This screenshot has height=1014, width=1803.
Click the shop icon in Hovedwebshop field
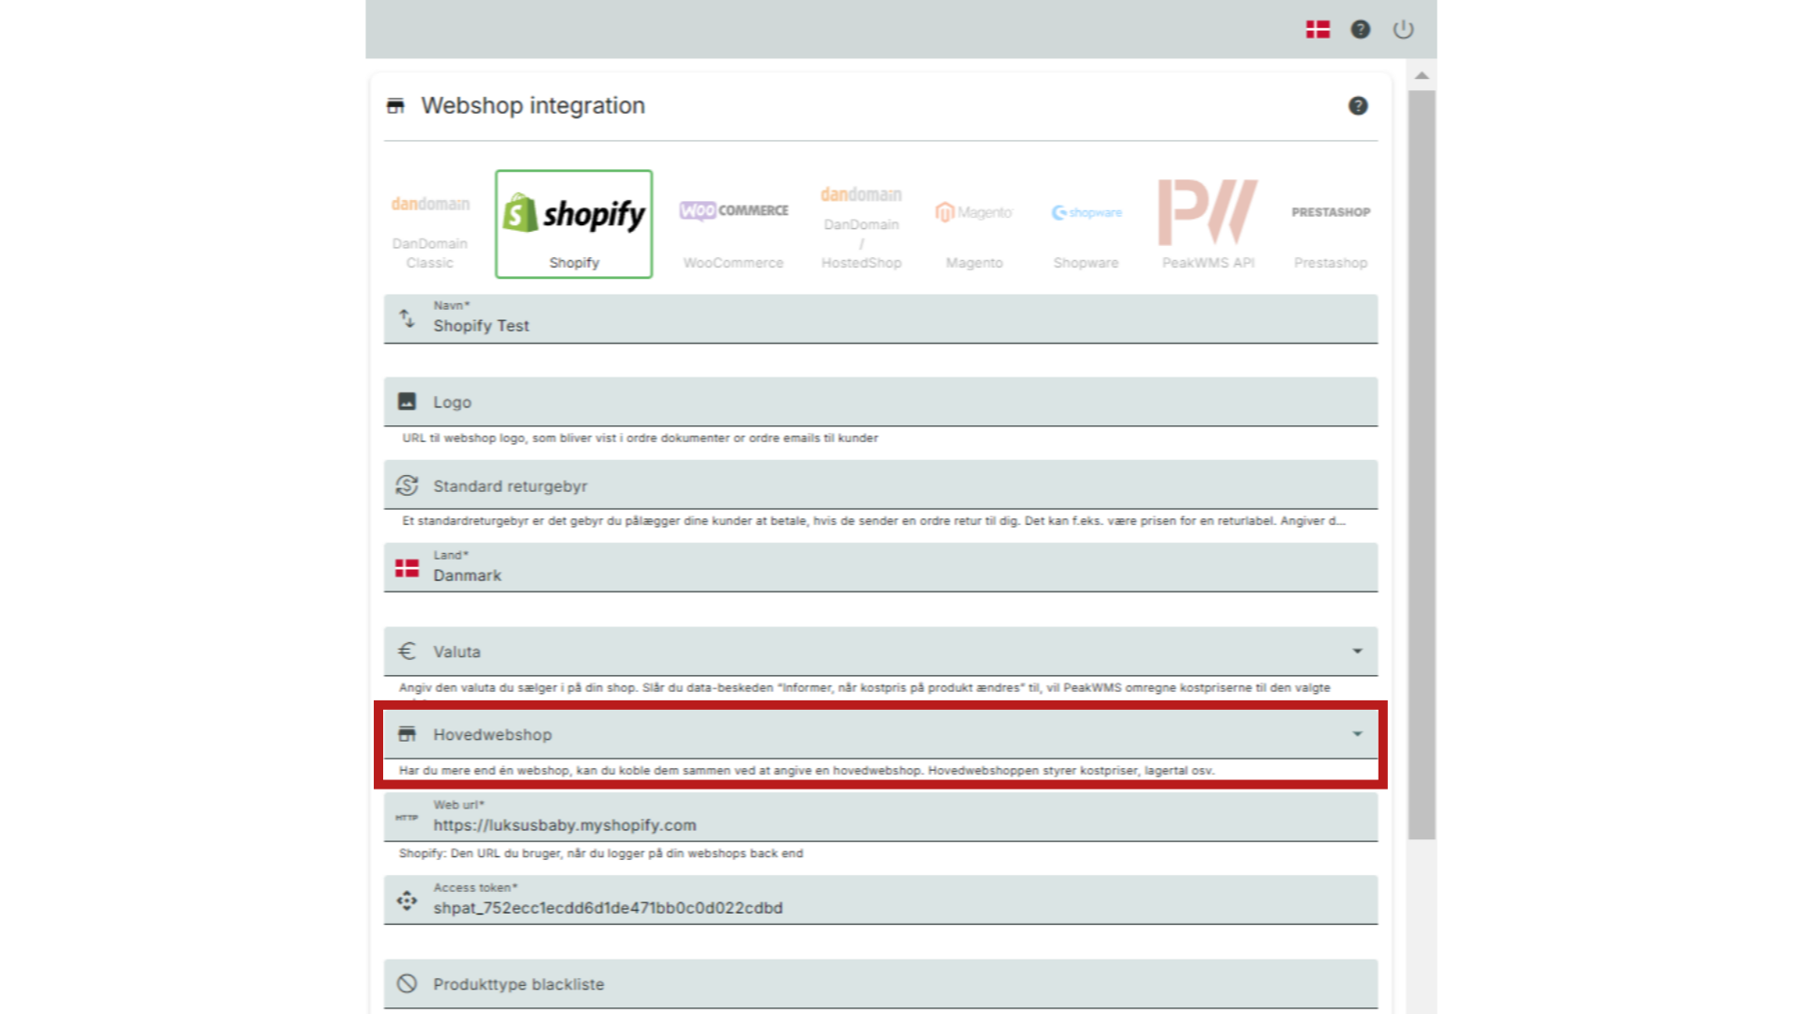coord(407,734)
